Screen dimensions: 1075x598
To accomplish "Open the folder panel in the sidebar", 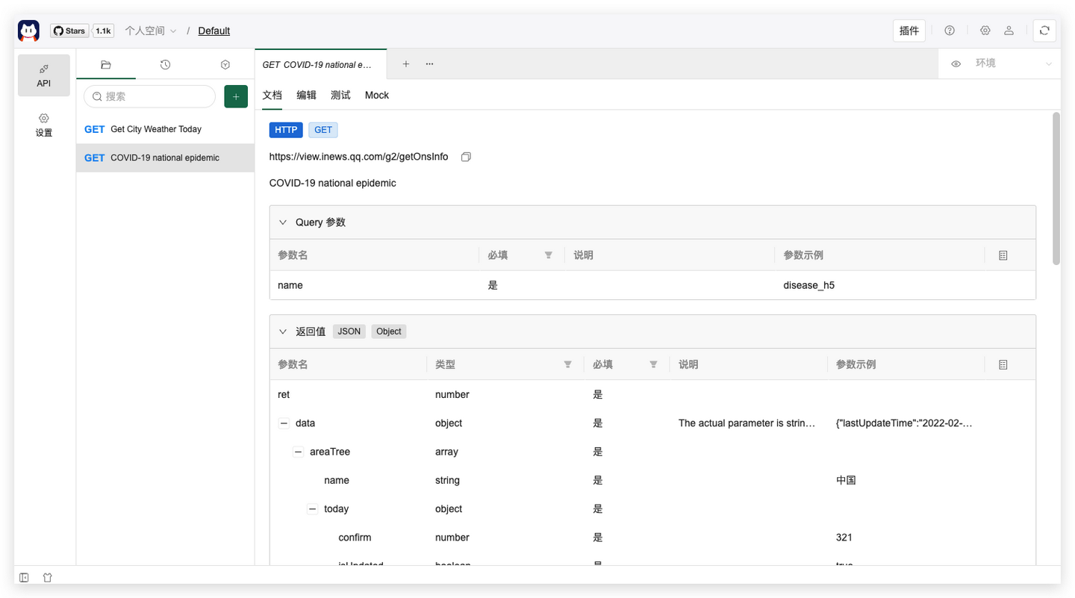I will tap(105, 65).
